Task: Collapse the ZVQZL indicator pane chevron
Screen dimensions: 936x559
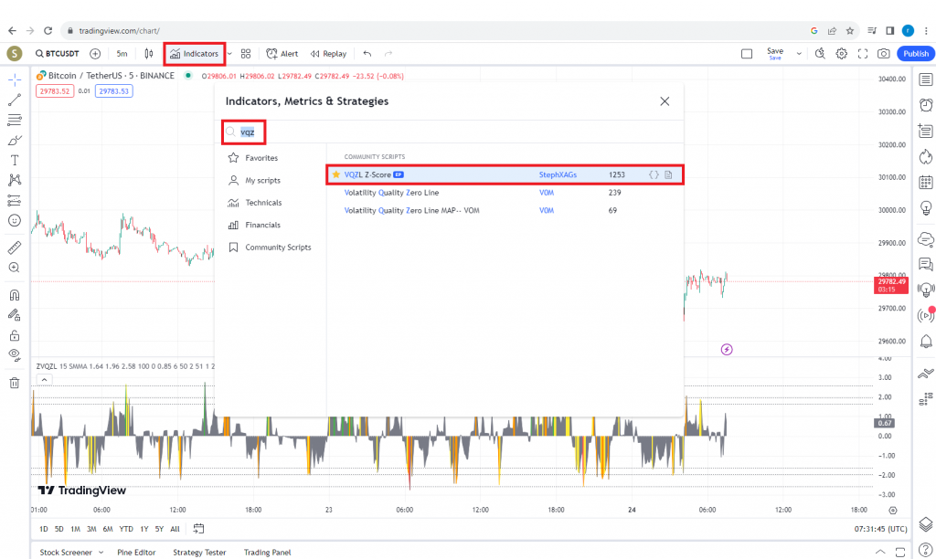Action: pos(44,380)
